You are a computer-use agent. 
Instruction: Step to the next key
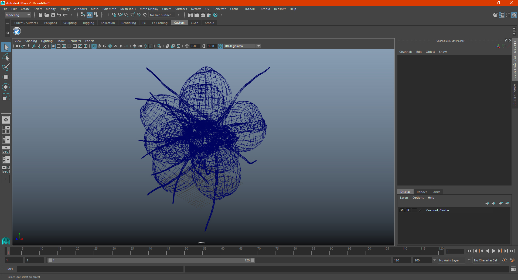(x=500, y=251)
